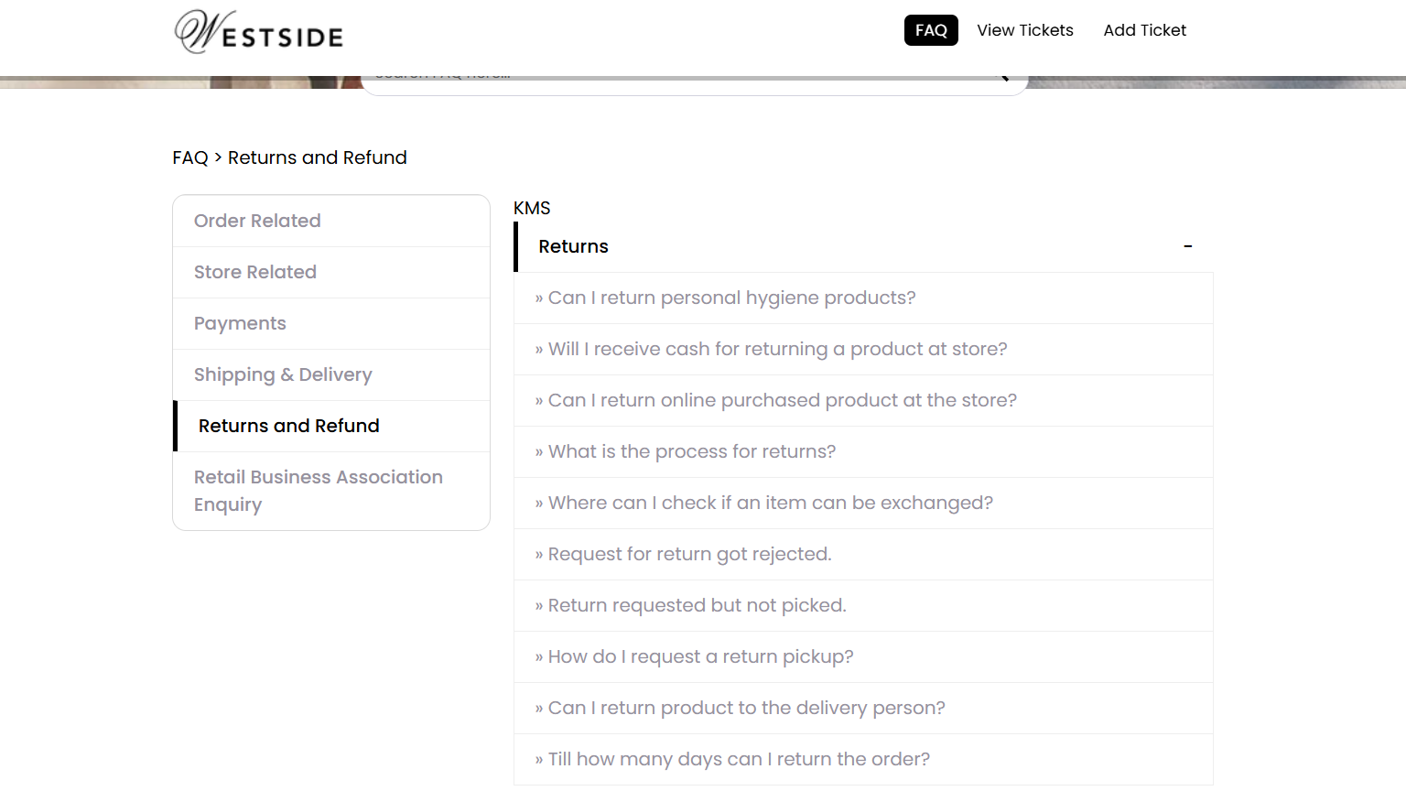Click the Westside logo
The height and width of the screenshot is (791, 1406).
(259, 32)
